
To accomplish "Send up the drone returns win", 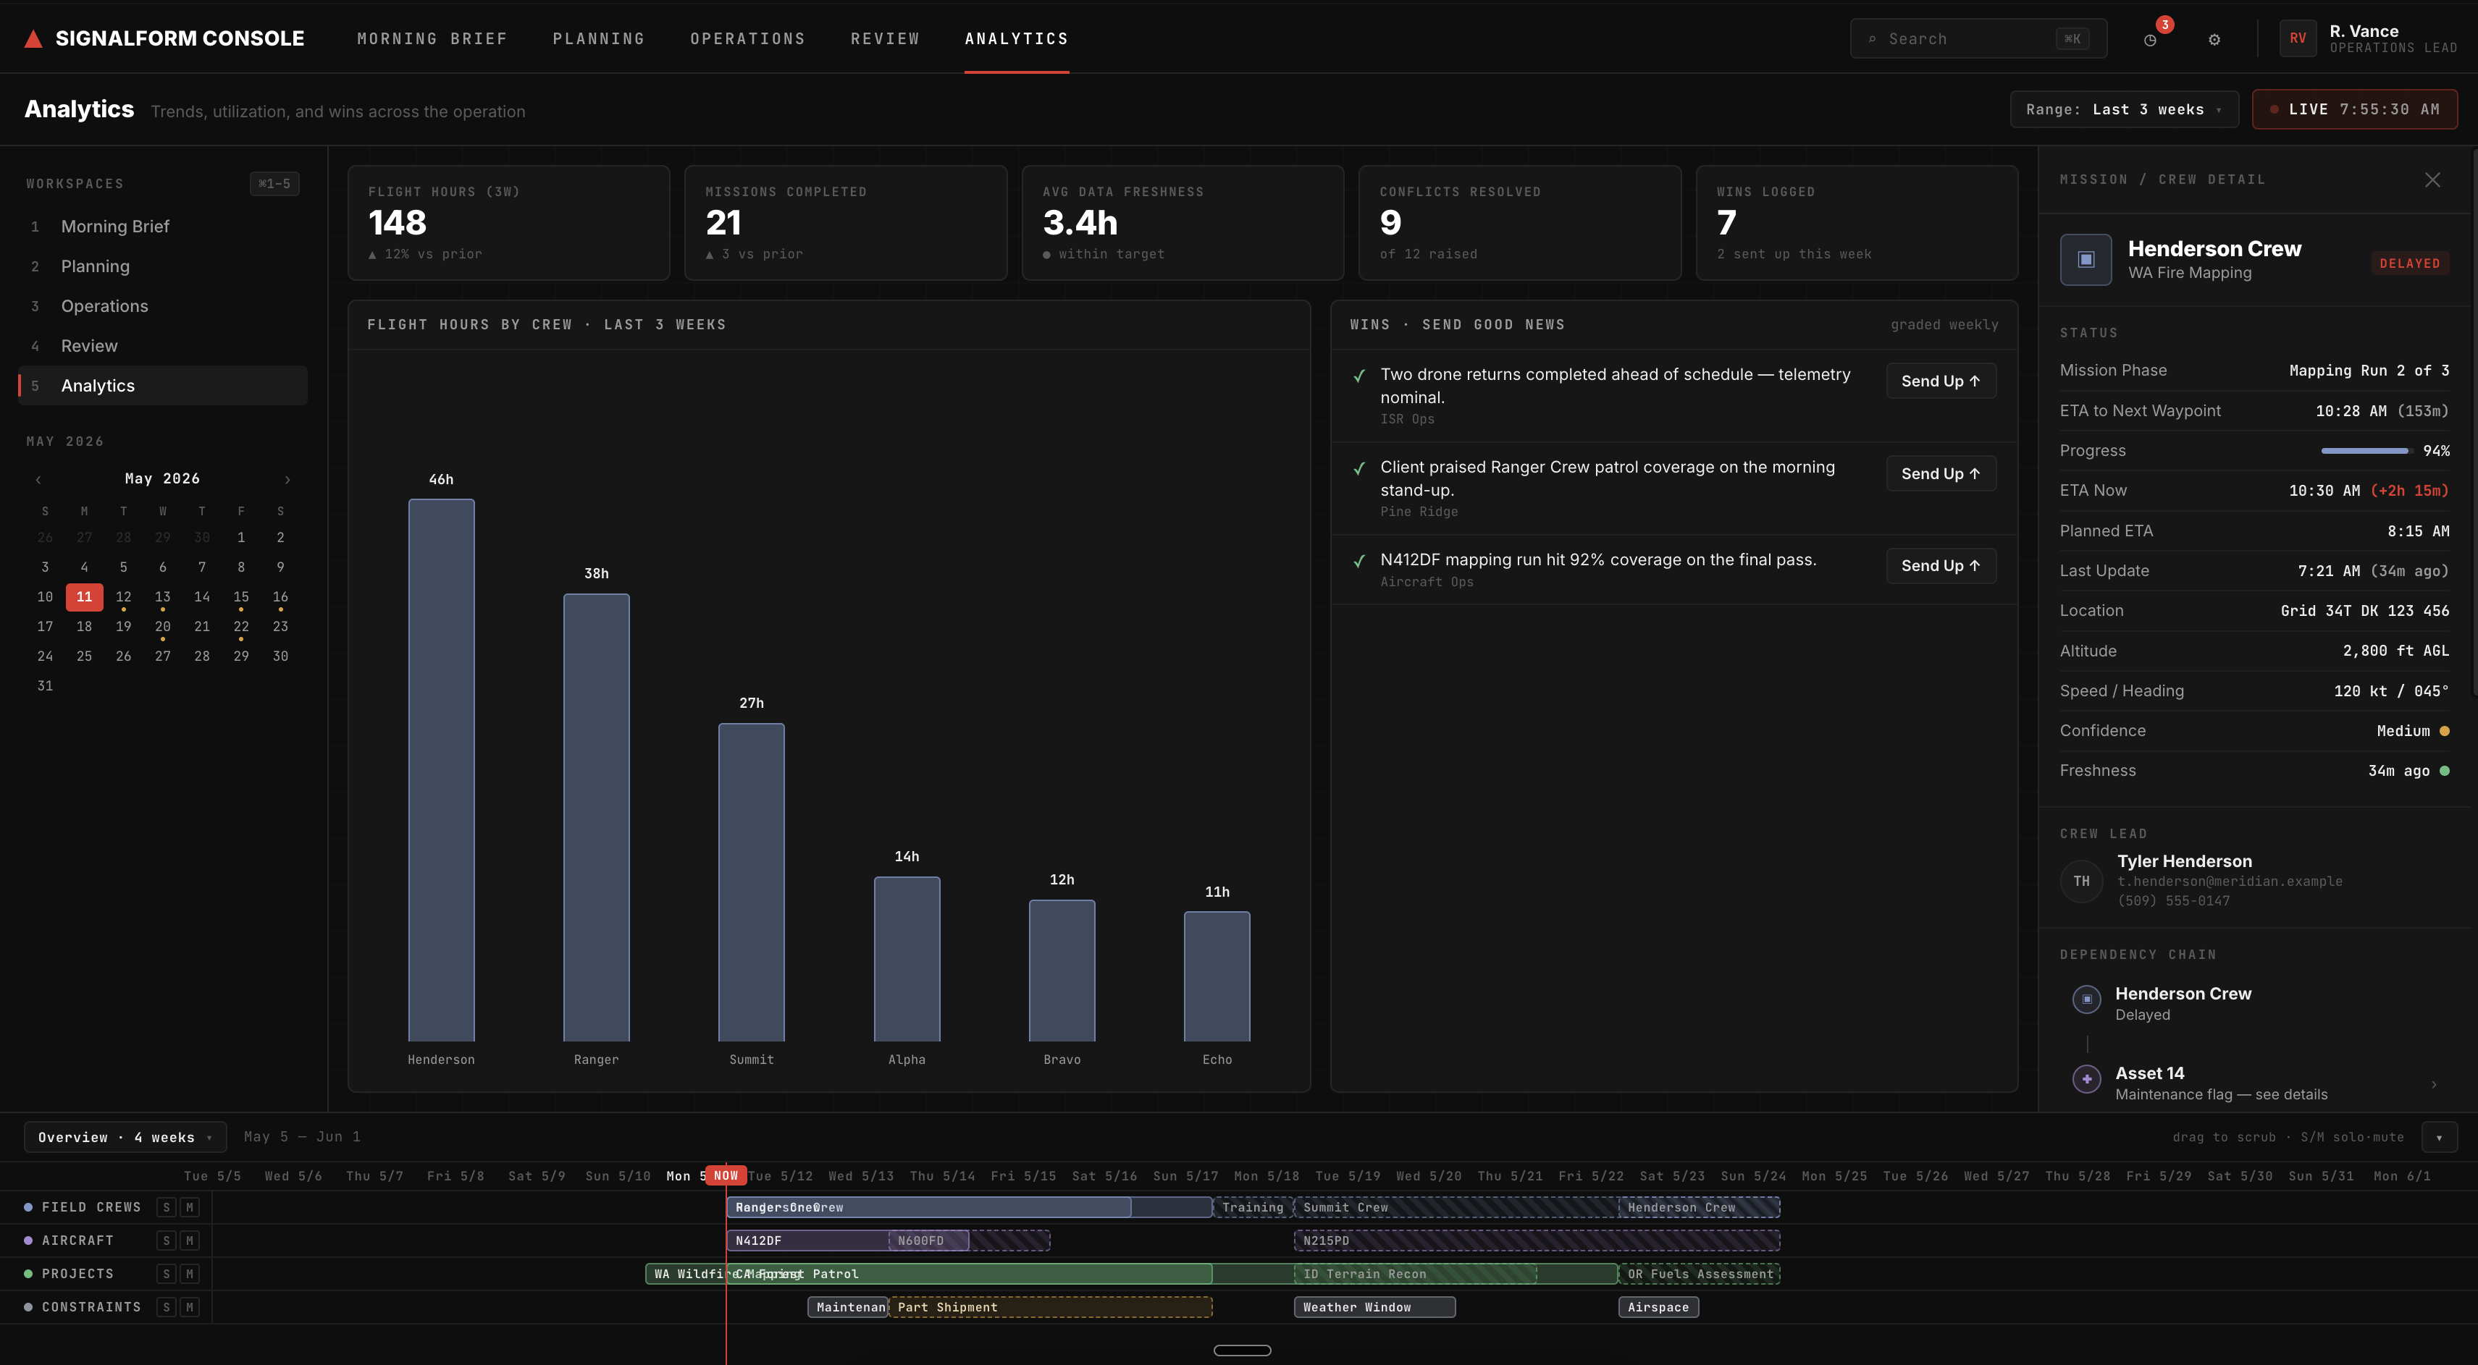I will 1940,381.
